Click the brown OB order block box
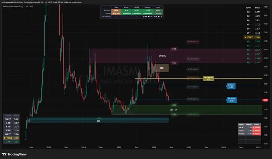Screen dimensions: 272x159 (162, 68)
